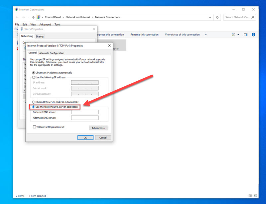Screen dimensions: 266x204
Task: Click Diagnose this connection command
Action: tap(110, 35)
